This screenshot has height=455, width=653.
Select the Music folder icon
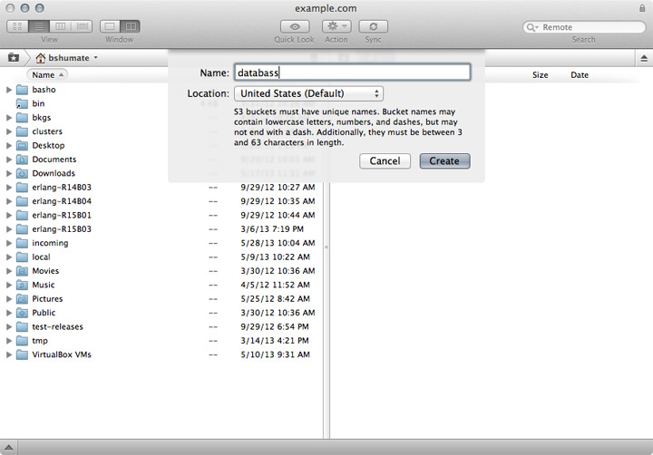[22, 286]
